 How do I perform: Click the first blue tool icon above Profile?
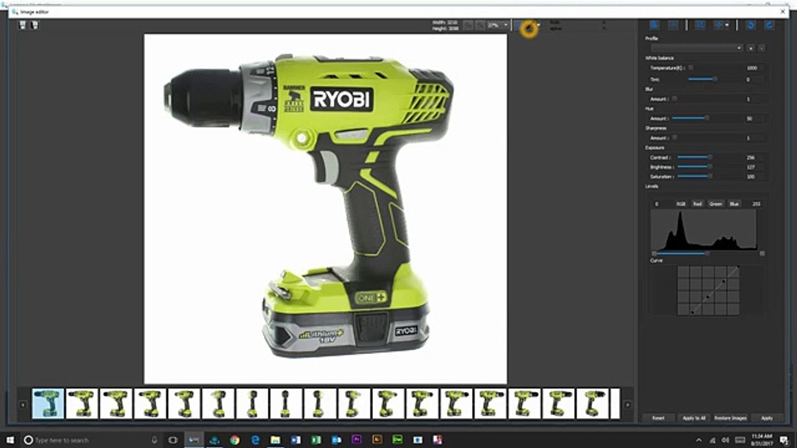(x=654, y=25)
